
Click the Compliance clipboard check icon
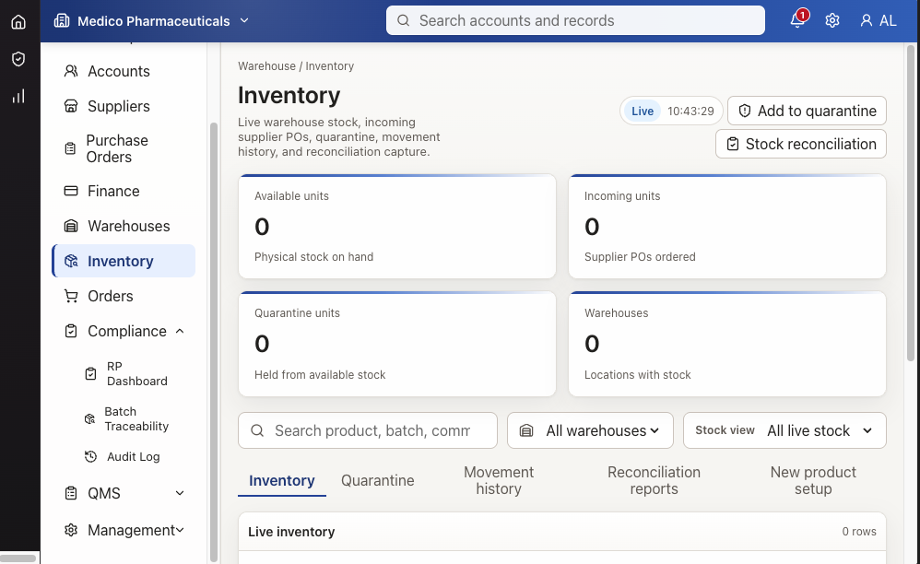71,331
